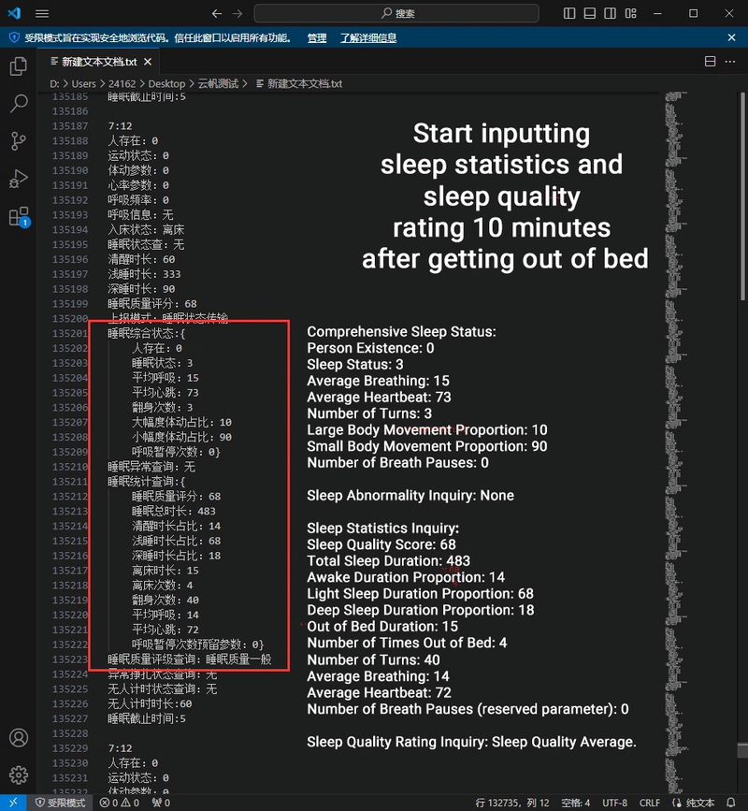This screenshot has height=811, width=748.
Task: Click line number 135187
Action: [70, 126]
